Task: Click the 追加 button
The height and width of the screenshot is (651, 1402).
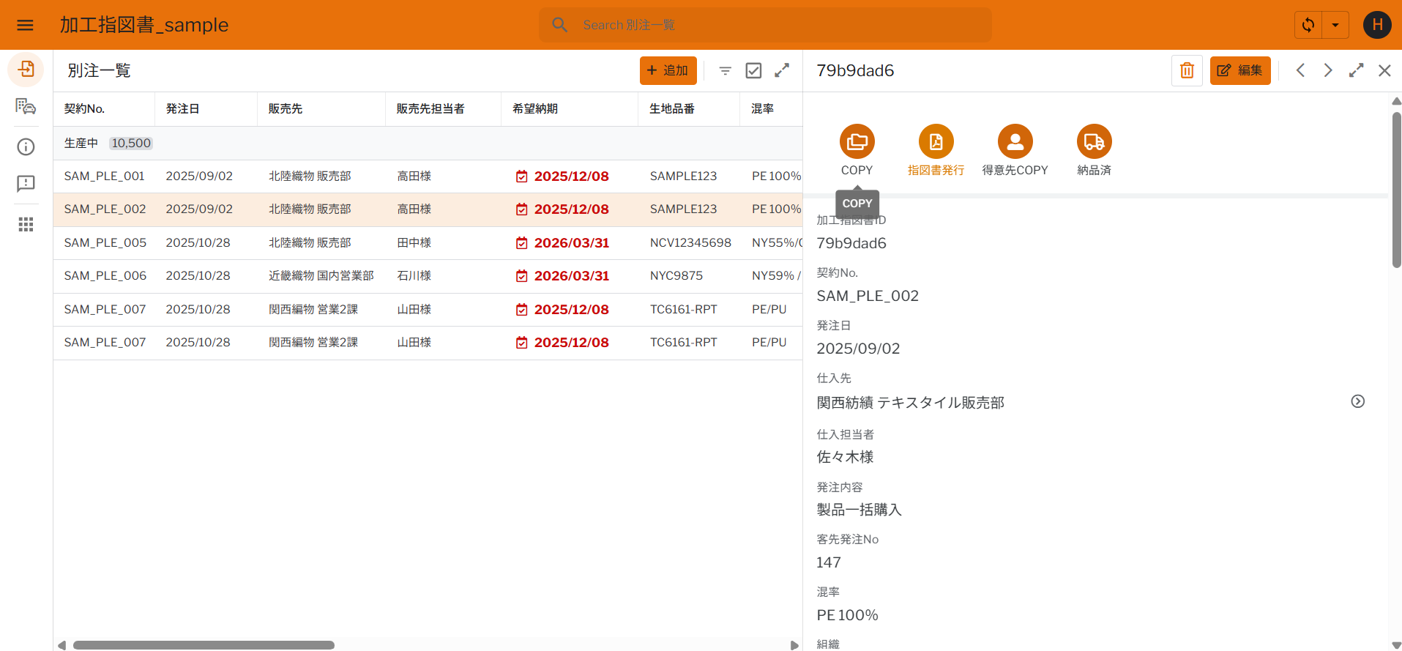Action: (668, 70)
